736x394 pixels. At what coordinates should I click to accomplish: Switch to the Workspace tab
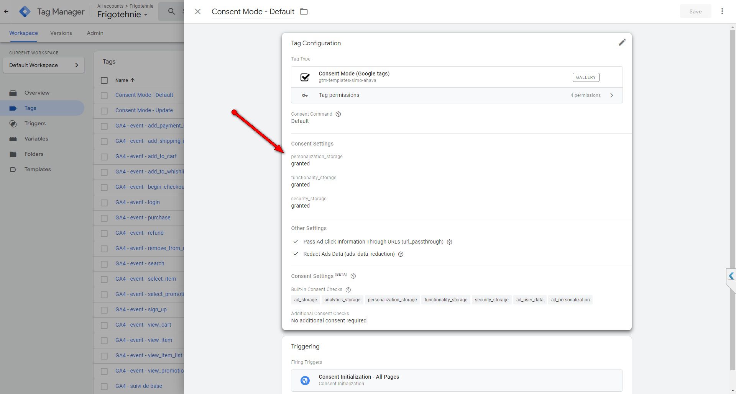pyautogui.click(x=23, y=33)
